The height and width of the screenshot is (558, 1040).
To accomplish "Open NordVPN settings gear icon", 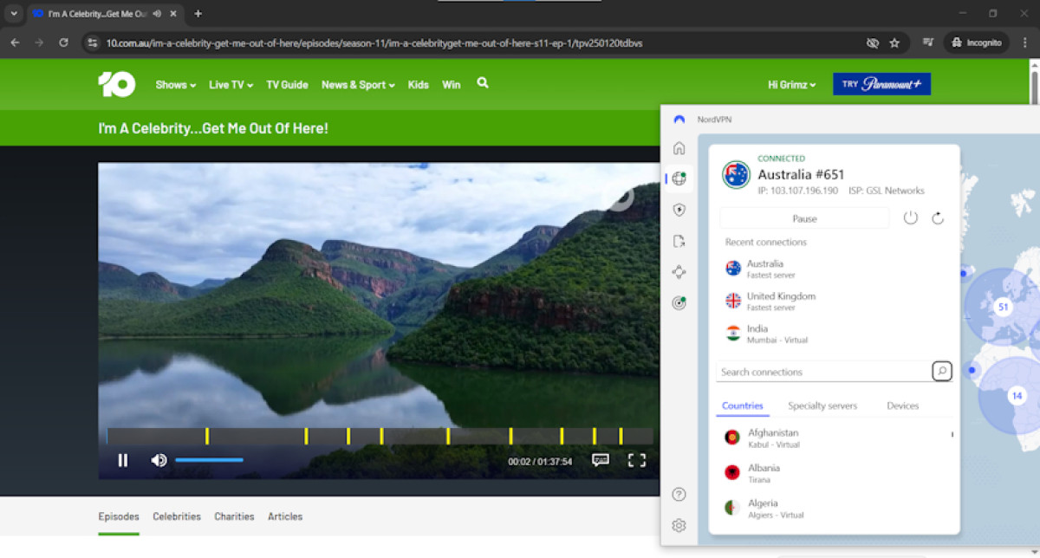I will [x=679, y=525].
